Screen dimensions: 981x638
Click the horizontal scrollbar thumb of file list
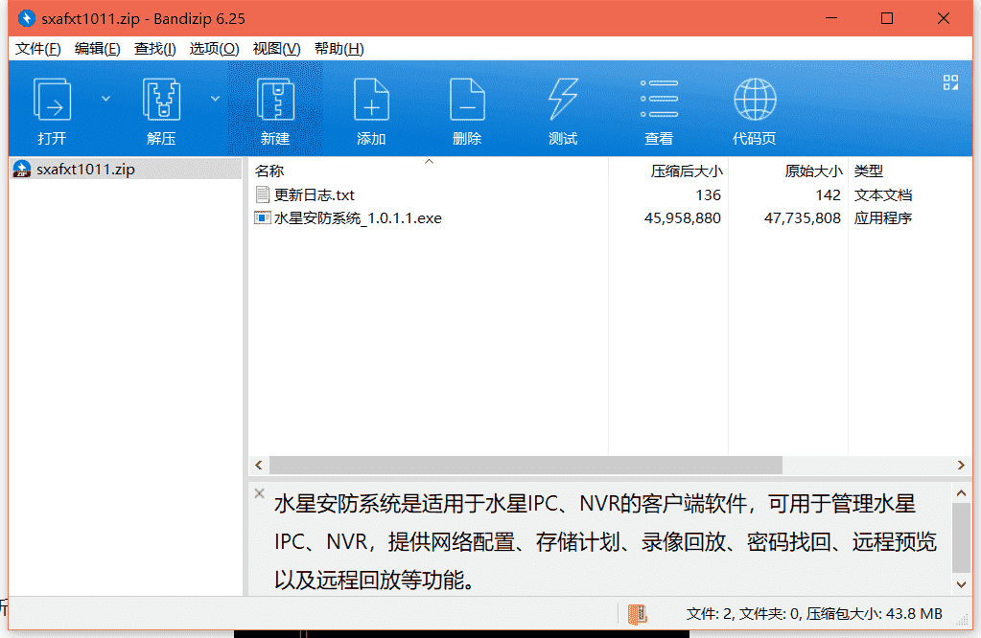click(x=526, y=465)
